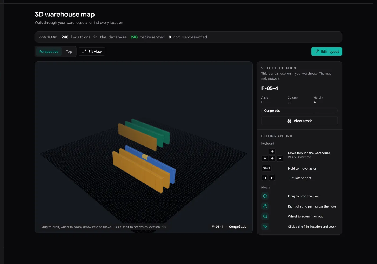Click the right arrow key icon

pyautogui.click(x=280, y=159)
